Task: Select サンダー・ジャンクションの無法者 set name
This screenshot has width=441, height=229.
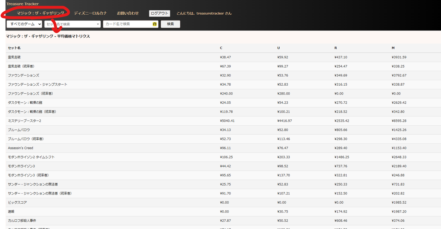Action: click(x=33, y=184)
